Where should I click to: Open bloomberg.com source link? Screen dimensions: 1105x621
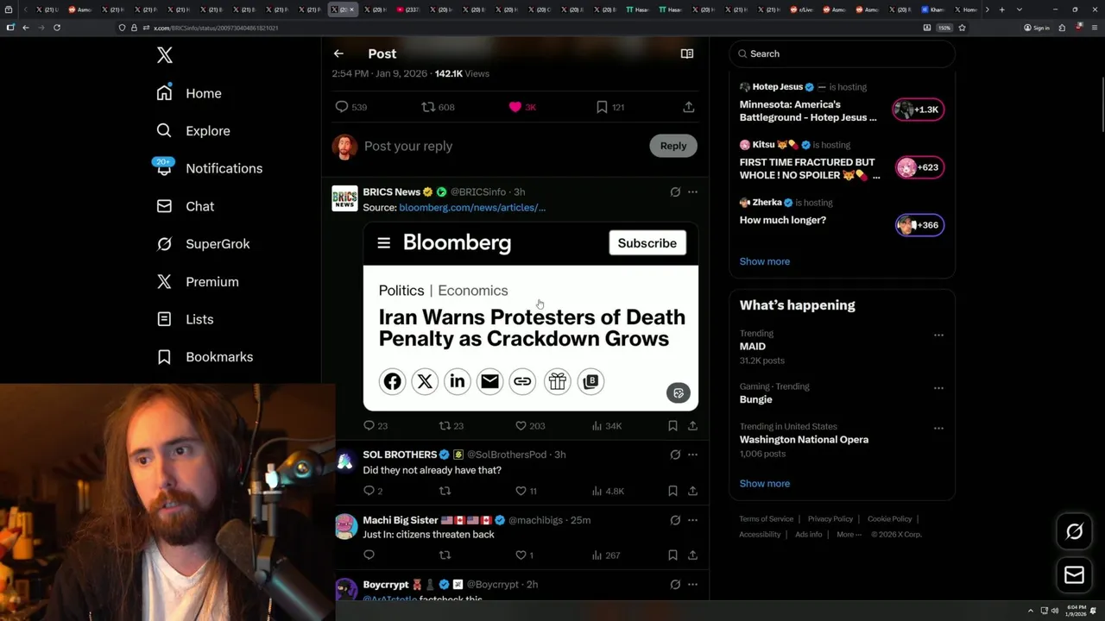click(472, 208)
